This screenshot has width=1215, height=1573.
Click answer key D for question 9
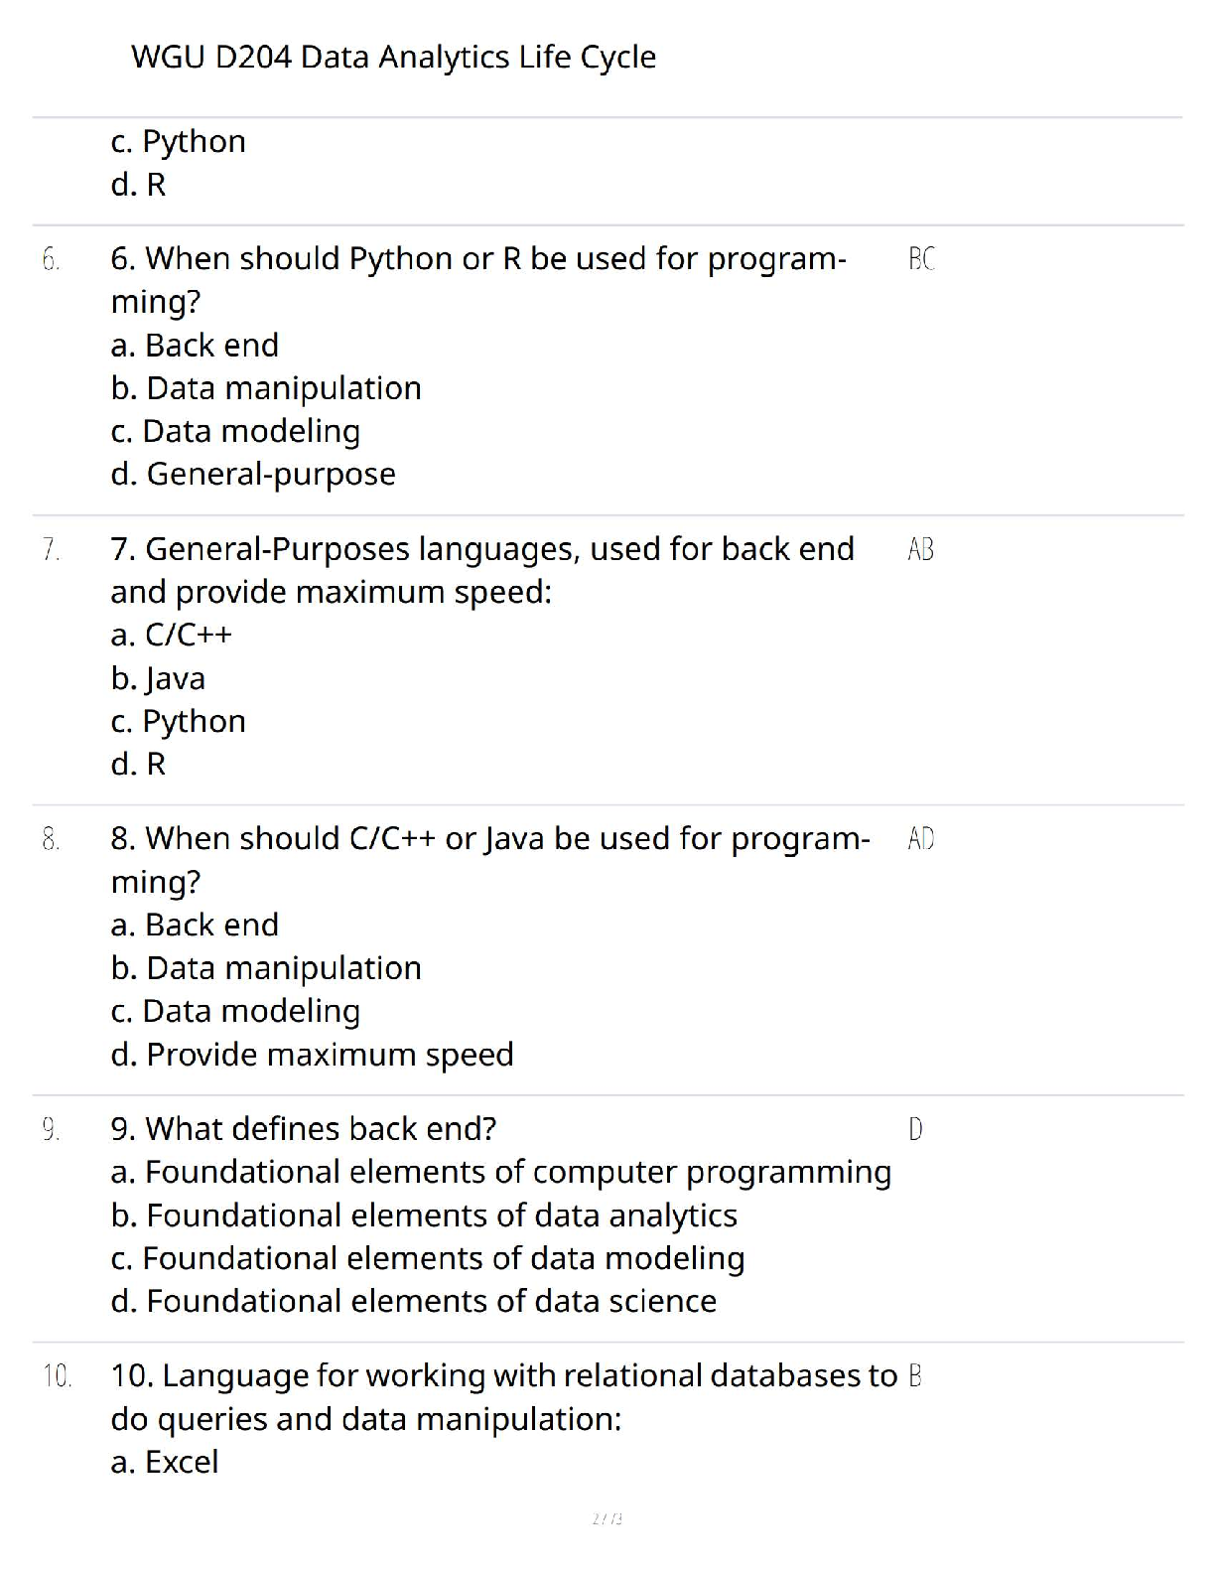pyautogui.click(x=915, y=1129)
